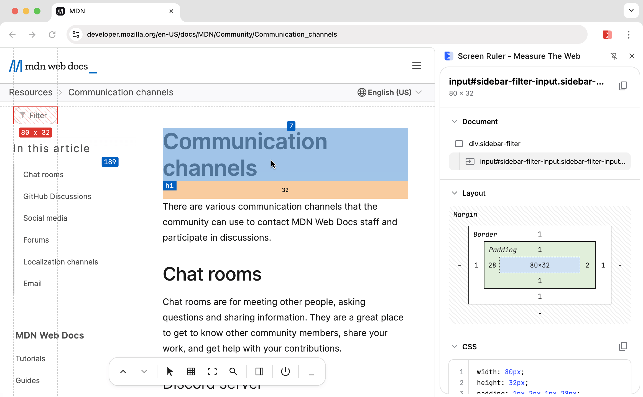Image resolution: width=643 pixels, height=397 pixels.
Task: Copy the element selector name
Action: [623, 86]
